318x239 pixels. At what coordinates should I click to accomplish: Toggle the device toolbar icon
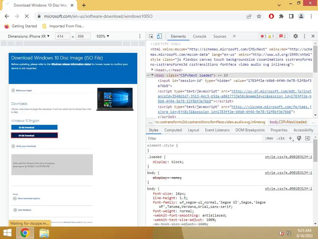159,36
